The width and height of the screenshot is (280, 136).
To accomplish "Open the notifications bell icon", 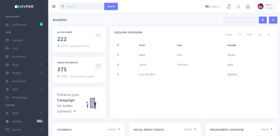I will tap(229, 7).
